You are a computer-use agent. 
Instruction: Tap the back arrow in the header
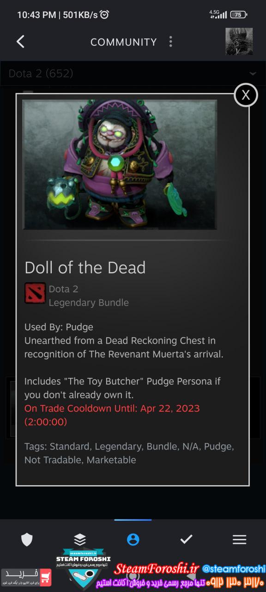click(x=20, y=42)
